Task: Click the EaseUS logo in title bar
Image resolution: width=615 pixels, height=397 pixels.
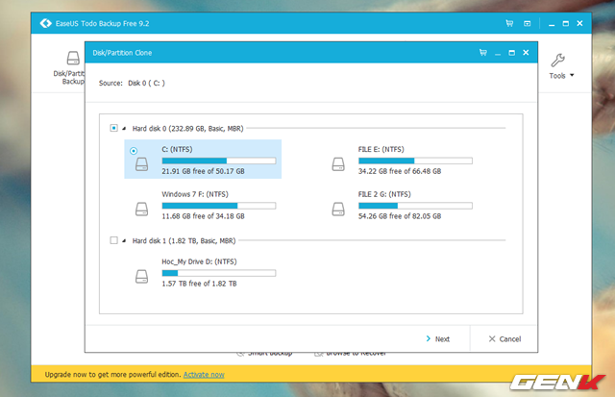Action: point(46,23)
